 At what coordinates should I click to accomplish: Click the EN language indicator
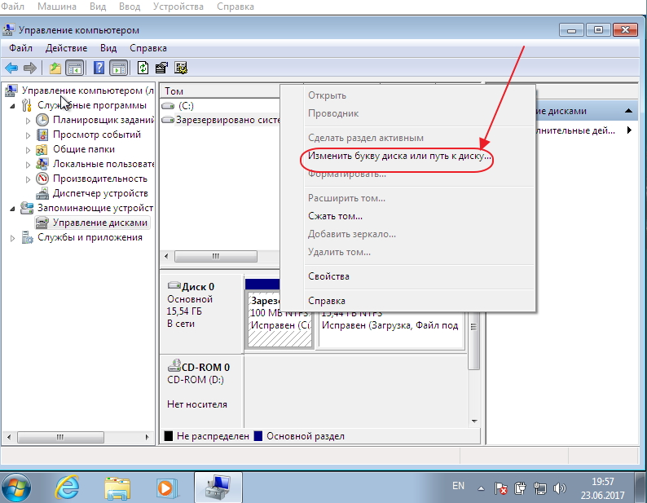coord(458,486)
